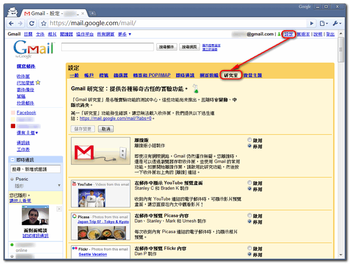
Task: Open the General settings tab
Action: pyautogui.click(x=74, y=75)
